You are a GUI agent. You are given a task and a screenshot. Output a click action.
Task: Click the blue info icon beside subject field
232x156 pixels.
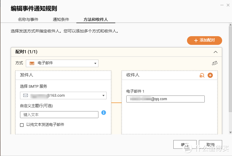[x=104, y=113]
